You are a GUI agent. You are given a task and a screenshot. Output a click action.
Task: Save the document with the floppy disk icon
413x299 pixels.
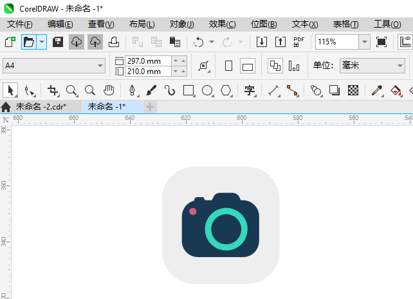(58, 42)
